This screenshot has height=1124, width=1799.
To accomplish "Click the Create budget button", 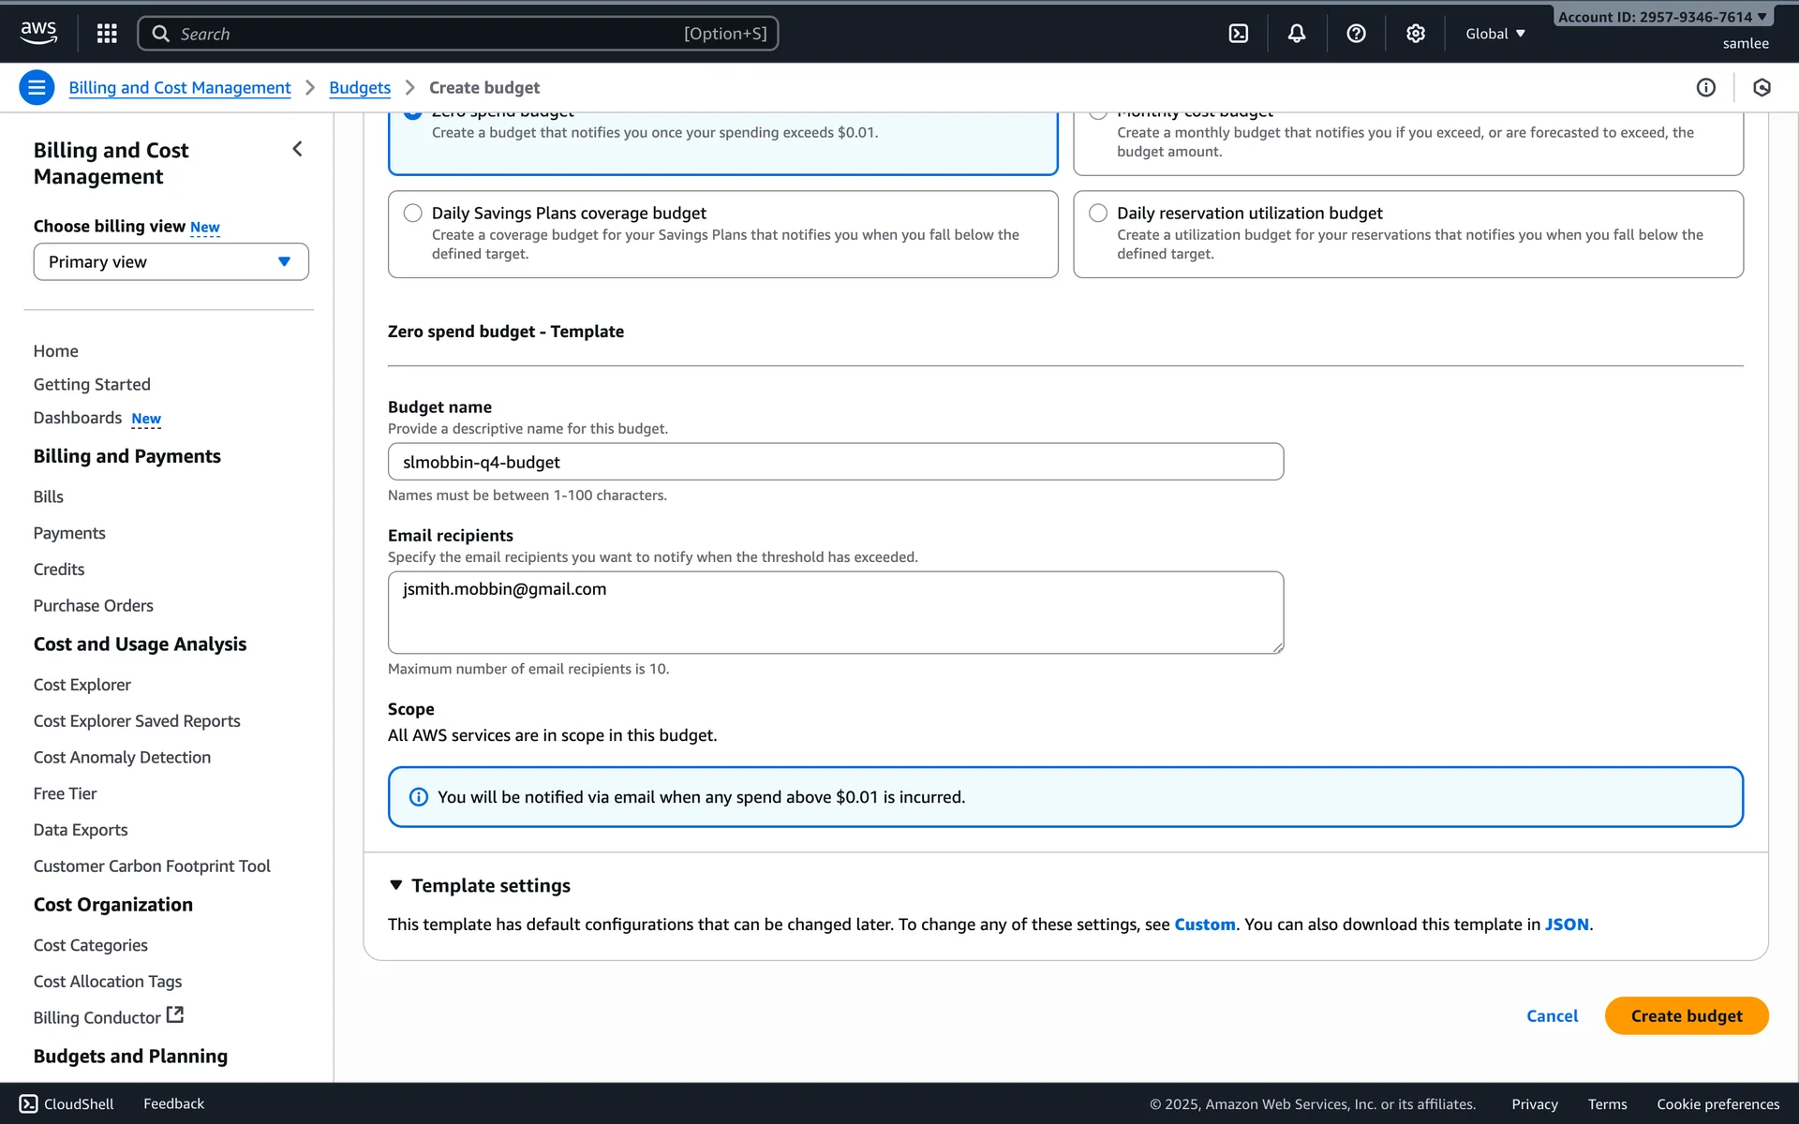I will (x=1686, y=1016).
